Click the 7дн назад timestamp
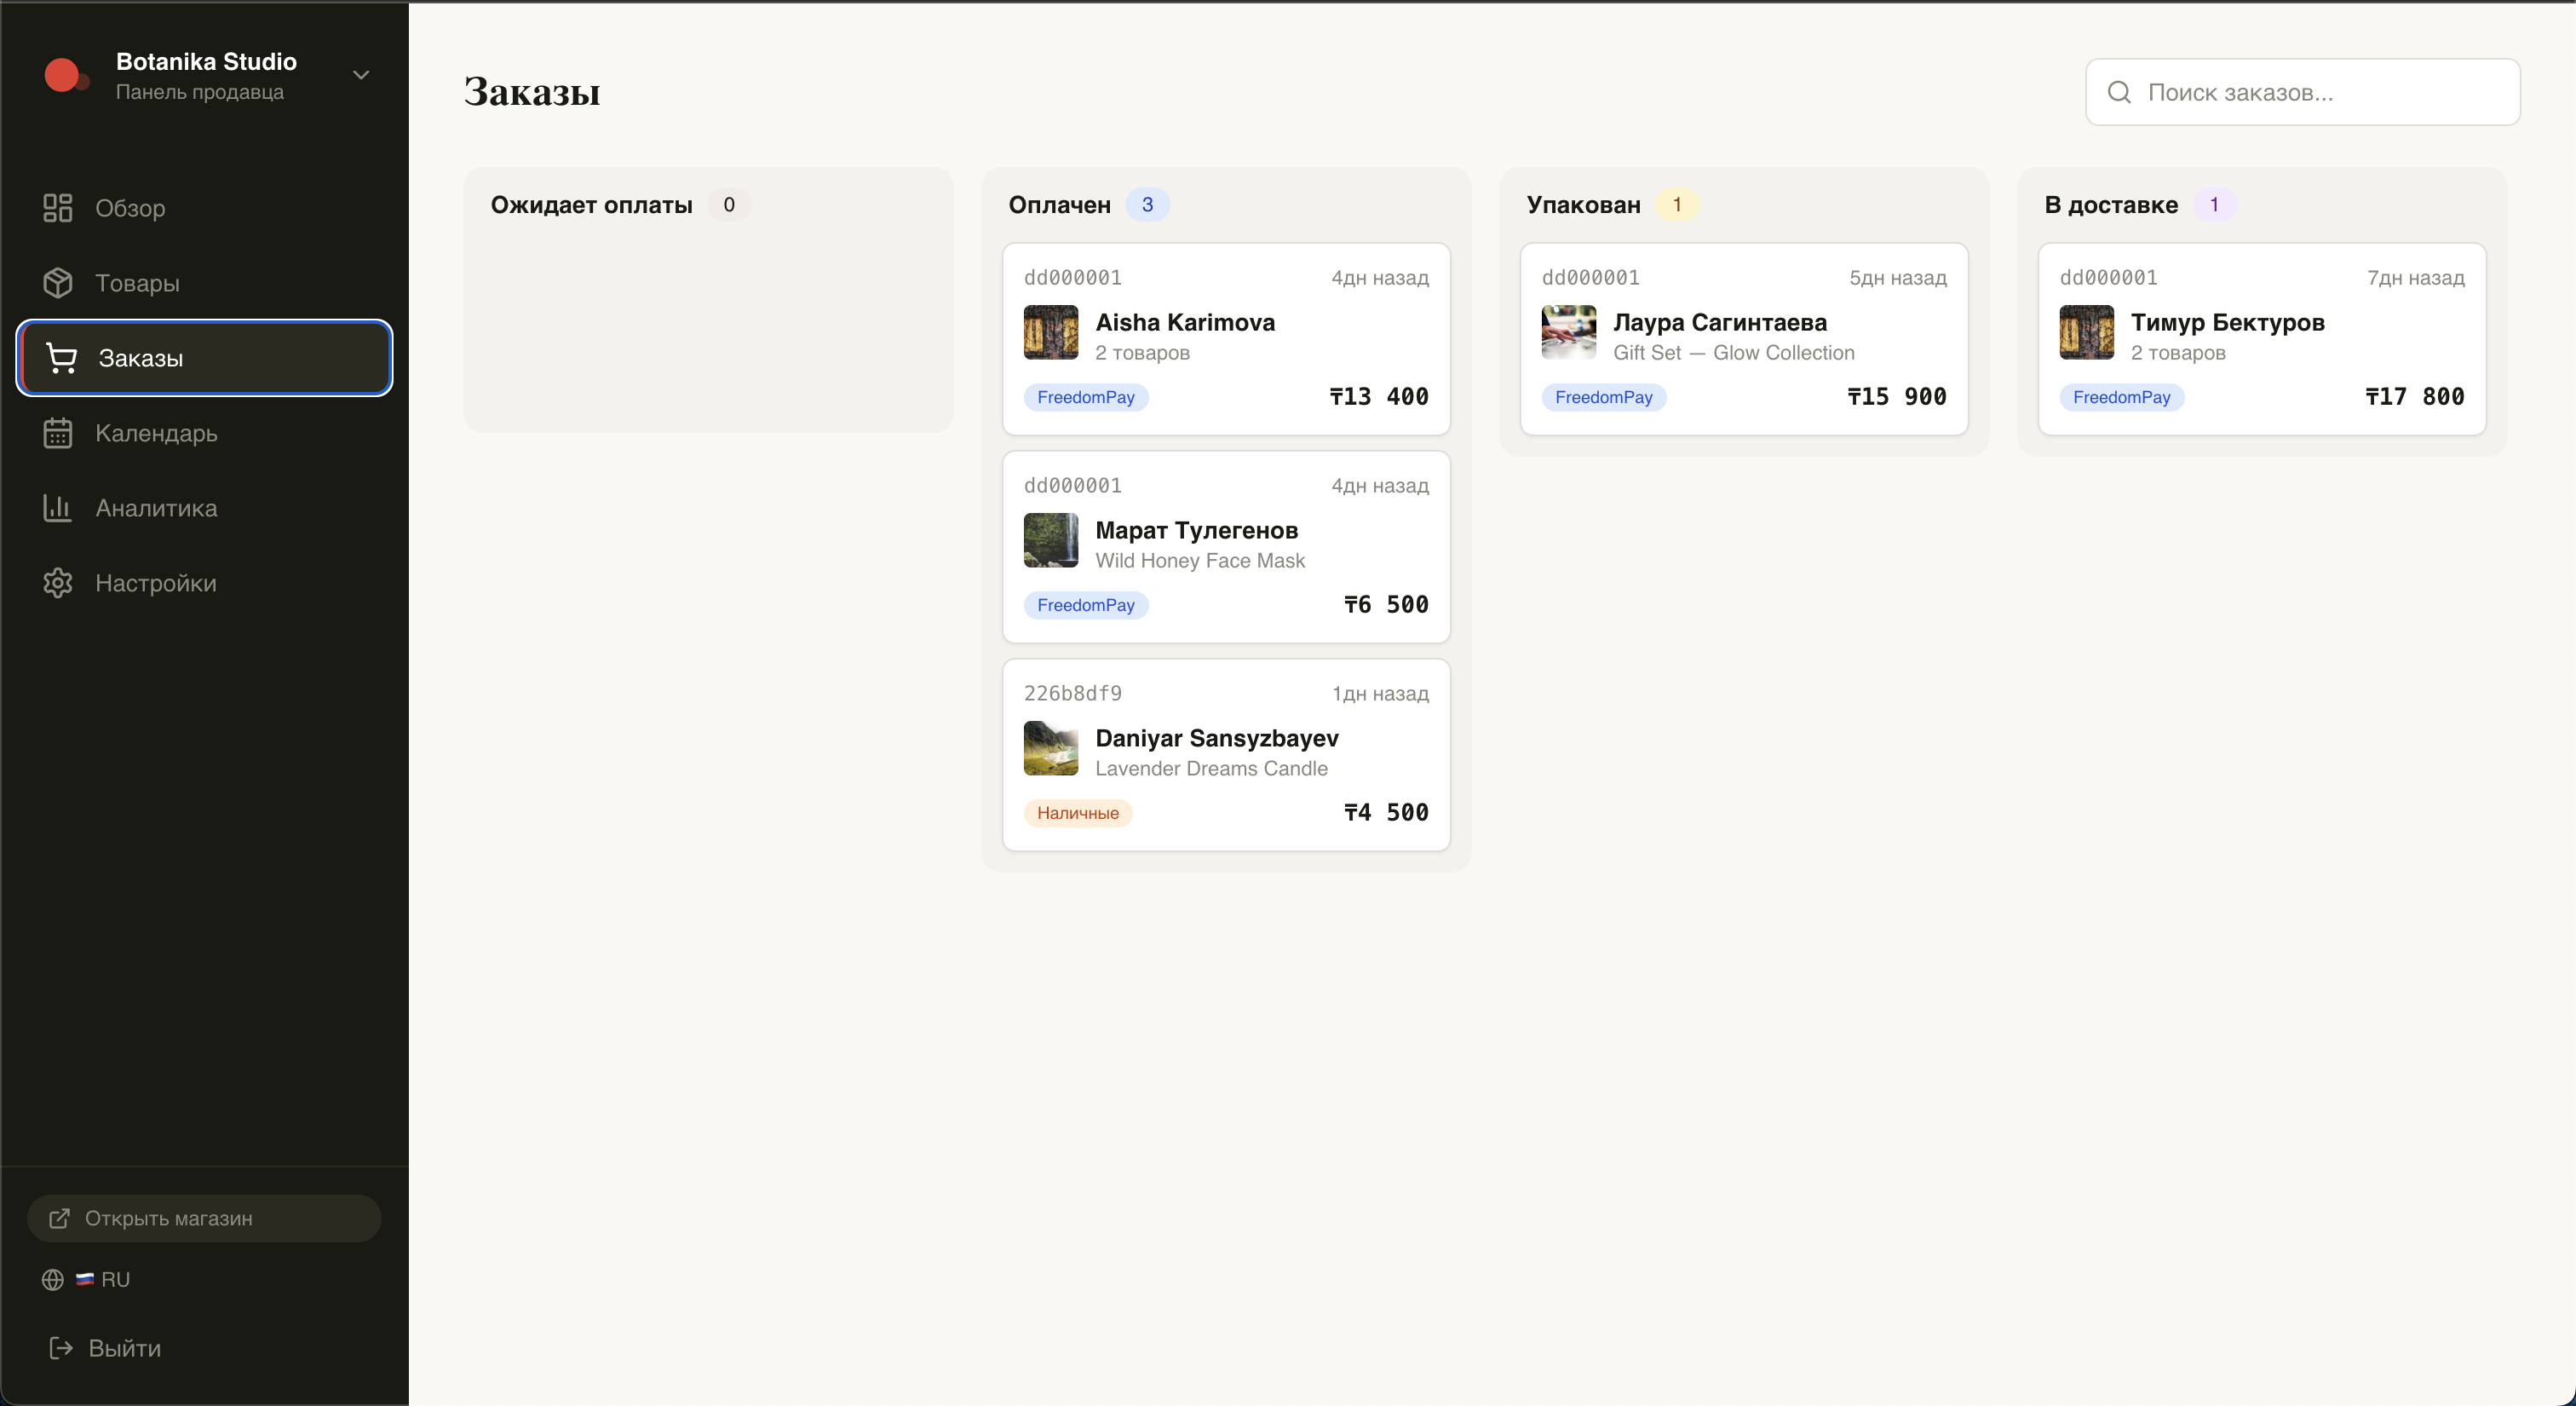Viewport: 2576px width, 1406px height. (2415, 278)
